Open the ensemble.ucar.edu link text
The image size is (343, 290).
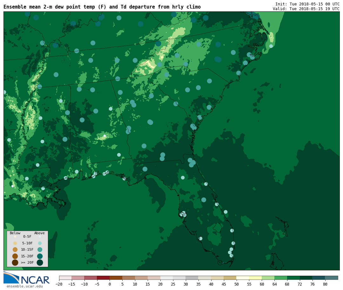pyautogui.click(x=24, y=286)
